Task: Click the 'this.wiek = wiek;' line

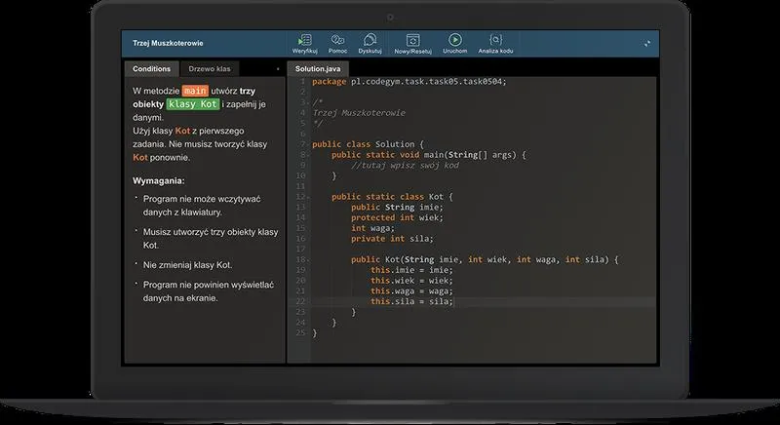Action: point(411,281)
